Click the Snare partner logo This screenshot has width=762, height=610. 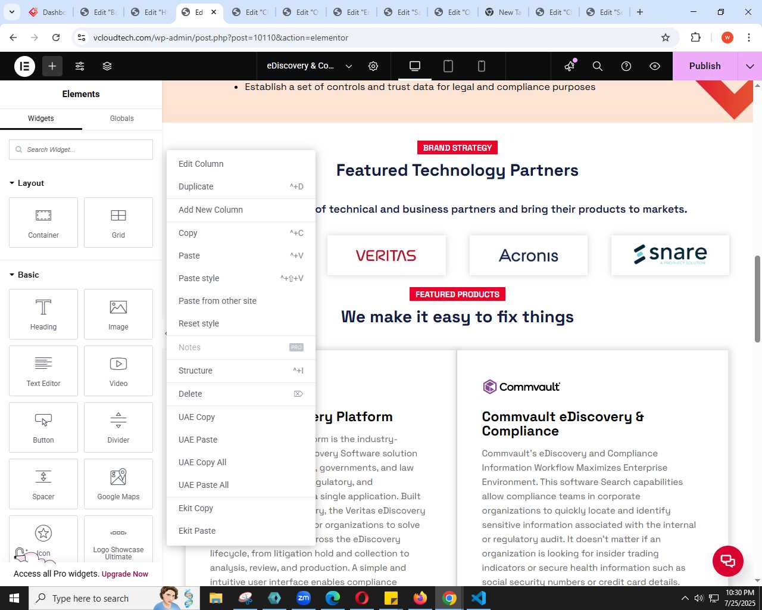pos(670,256)
